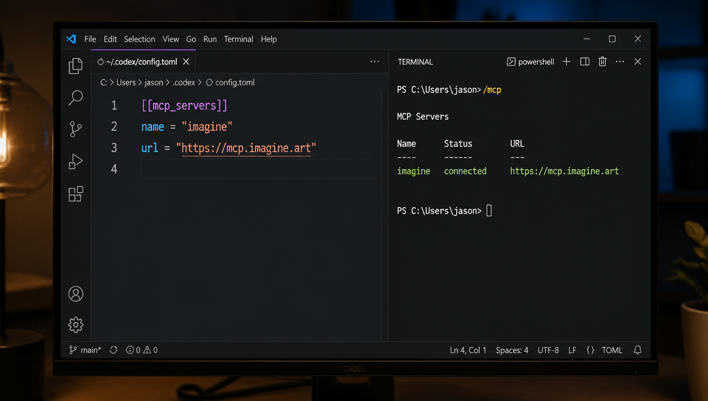Change end of line sequence LF
Image resolution: width=708 pixels, height=401 pixels.
572,350
